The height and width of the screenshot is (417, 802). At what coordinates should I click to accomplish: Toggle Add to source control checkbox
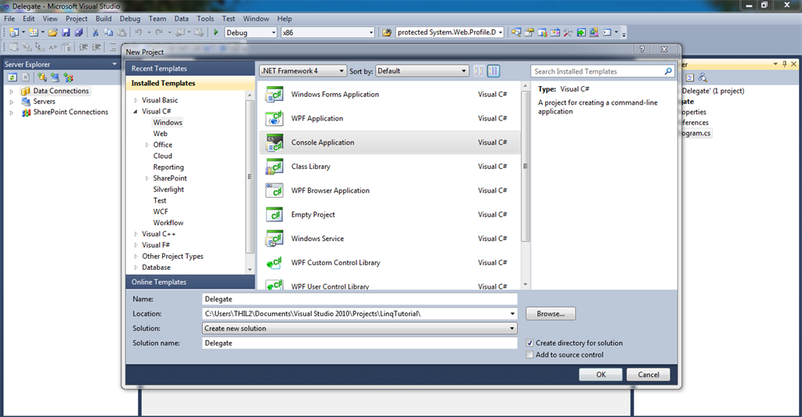click(530, 354)
